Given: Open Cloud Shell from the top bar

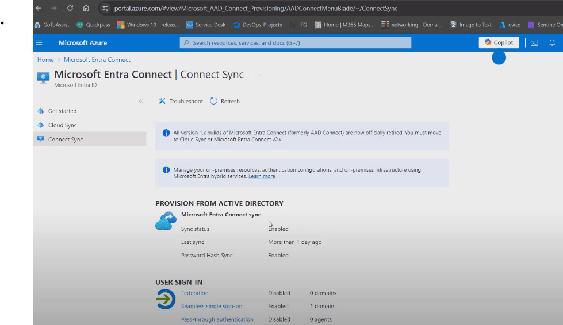Looking at the screenshot, I should pyautogui.click(x=534, y=43).
